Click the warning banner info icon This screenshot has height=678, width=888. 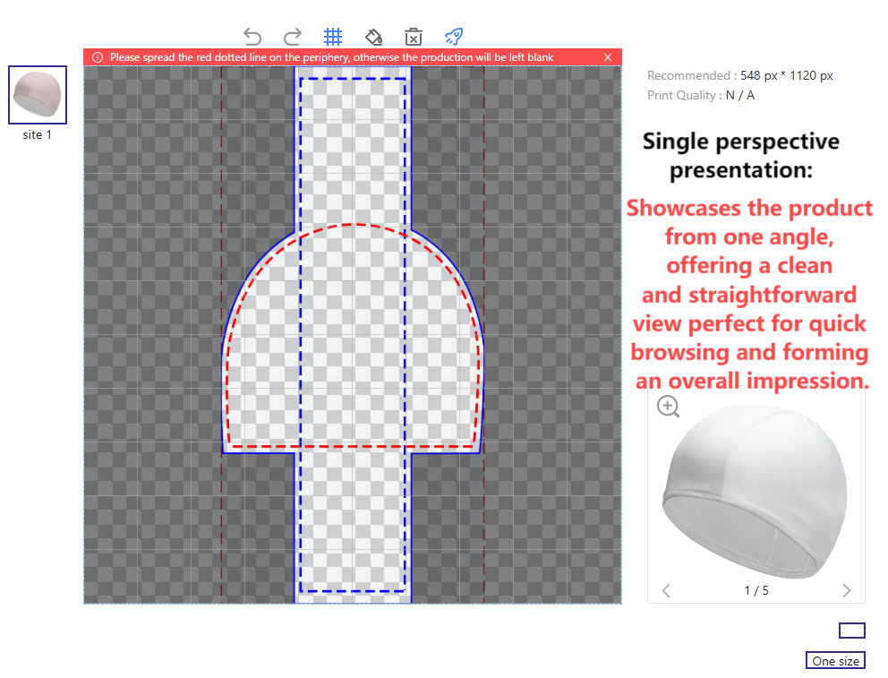point(98,57)
